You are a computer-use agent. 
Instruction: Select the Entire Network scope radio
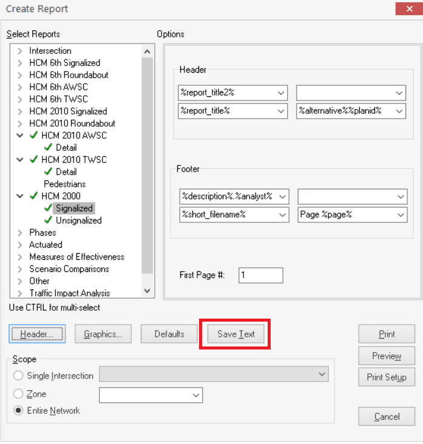(x=18, y=411)
